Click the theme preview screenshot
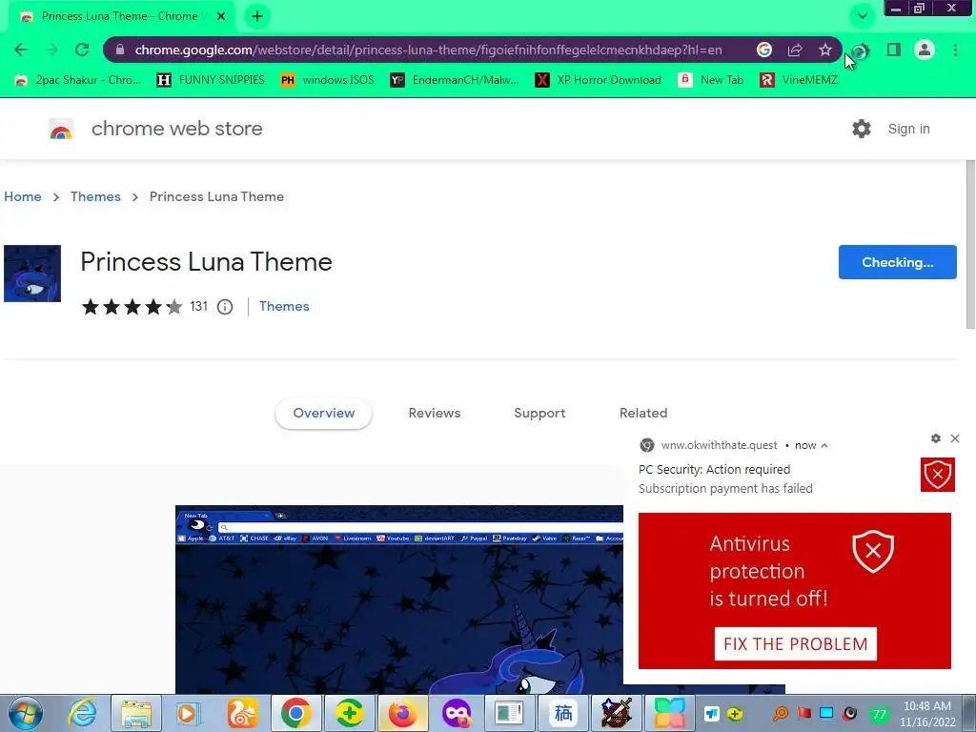The width and height of the screenshot is (976, 732). coord(399,600)
